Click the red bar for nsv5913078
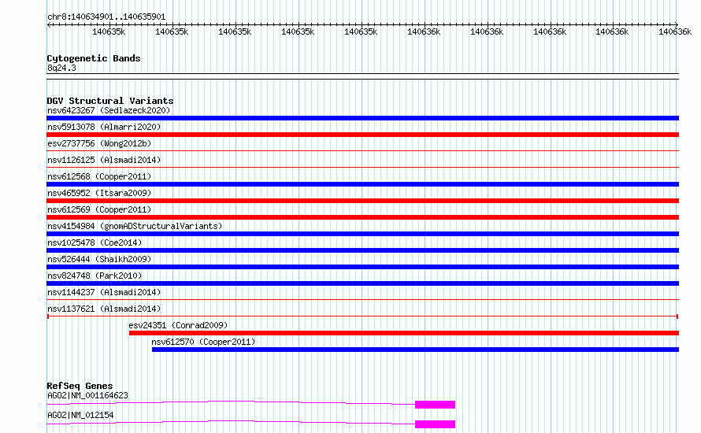 pos(362,135)
